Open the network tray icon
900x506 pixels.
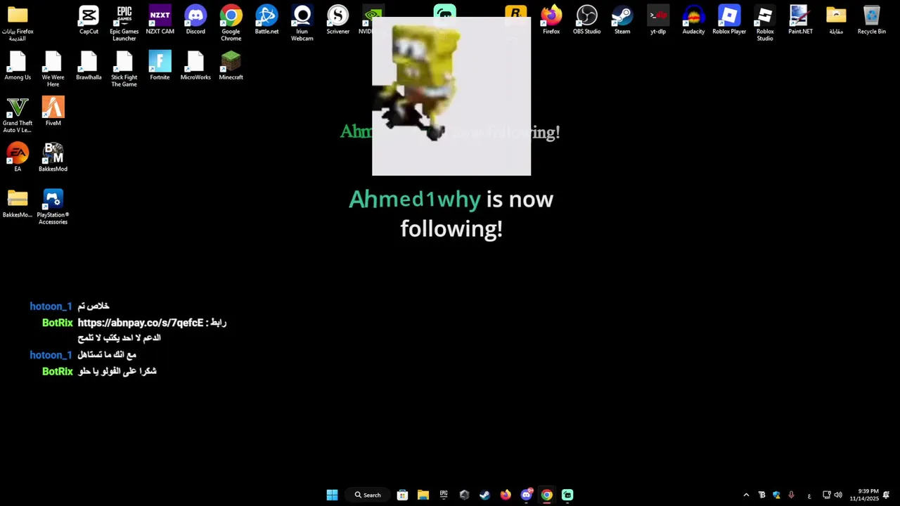827,495
